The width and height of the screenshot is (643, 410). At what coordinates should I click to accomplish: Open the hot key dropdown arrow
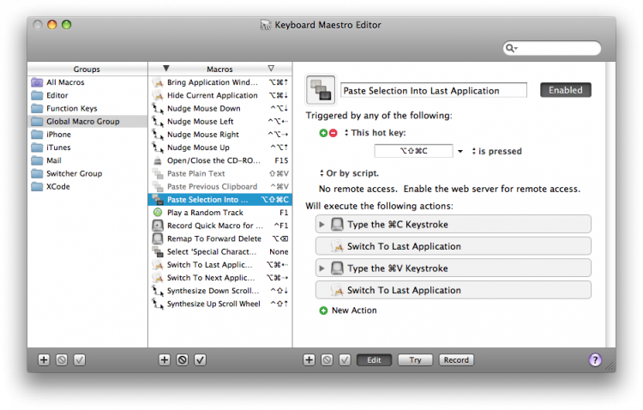(x=460, y=152)
